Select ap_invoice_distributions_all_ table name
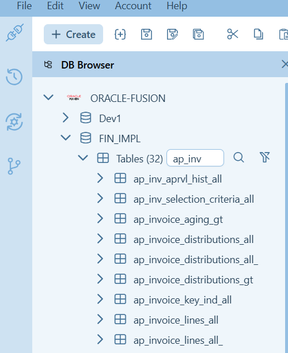 pyautogui.click(x=196, y=260)
